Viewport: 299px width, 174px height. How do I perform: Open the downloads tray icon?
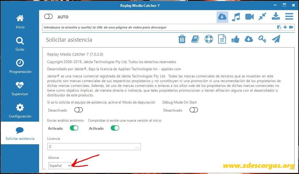(x=276, y=16)
